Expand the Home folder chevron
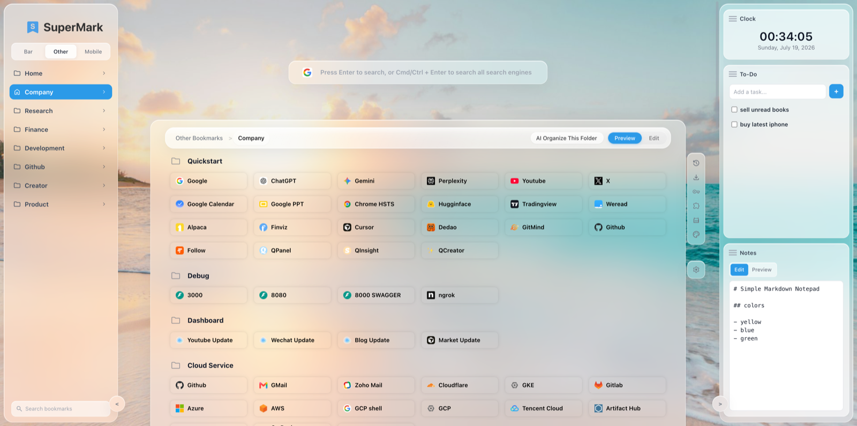 104,73
